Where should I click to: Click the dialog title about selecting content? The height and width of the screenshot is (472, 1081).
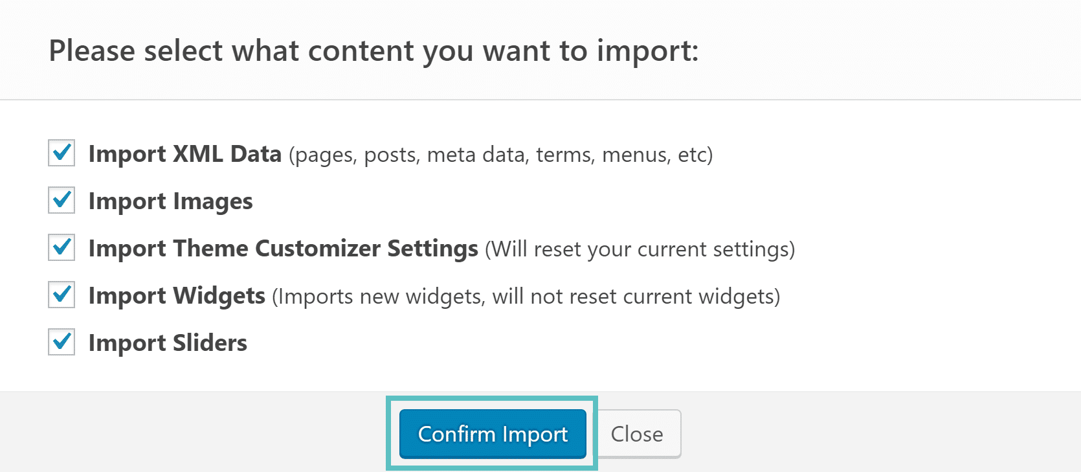click(x=374, y=51)
